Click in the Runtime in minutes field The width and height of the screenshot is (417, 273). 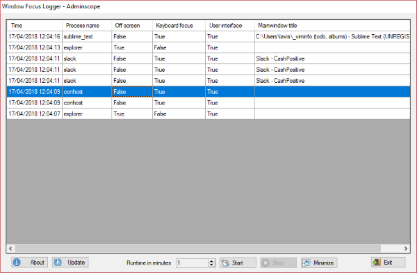[192, 263]
